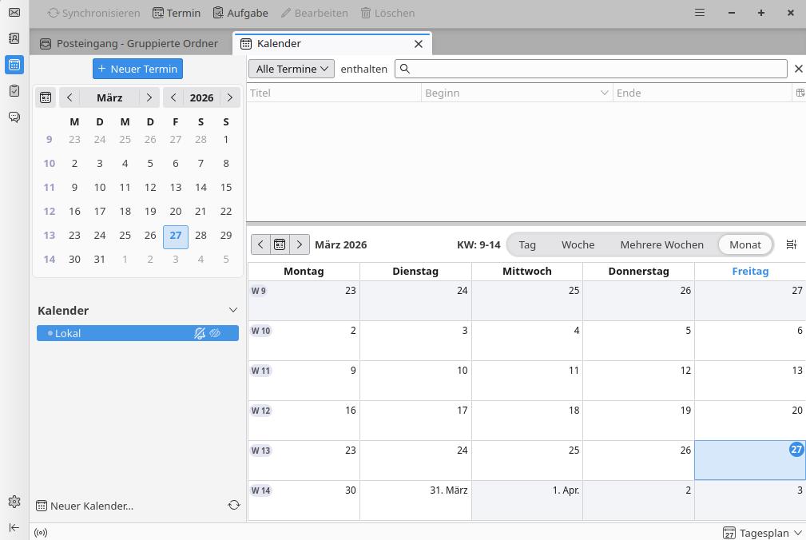The width and height of the screenshot is (806, 540).
Task: Open Settings gear in the sidebar
Action: [14, 502]
